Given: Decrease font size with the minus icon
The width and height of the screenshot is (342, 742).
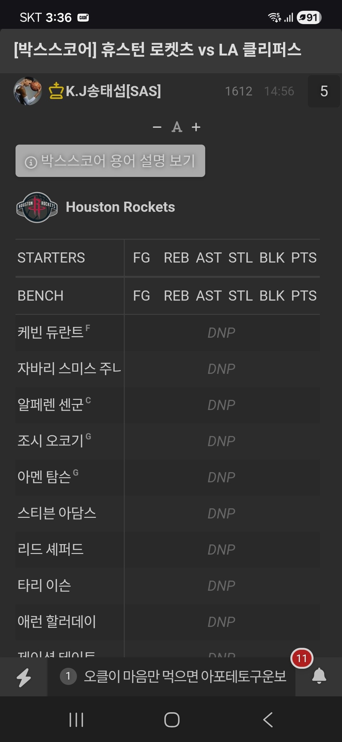Looking at the screenshot, I should (157, 127).
